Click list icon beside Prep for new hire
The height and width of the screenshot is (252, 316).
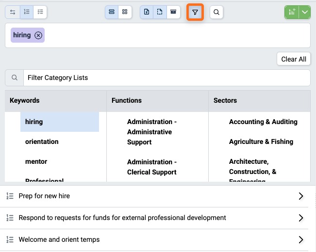tap(10, 196)
